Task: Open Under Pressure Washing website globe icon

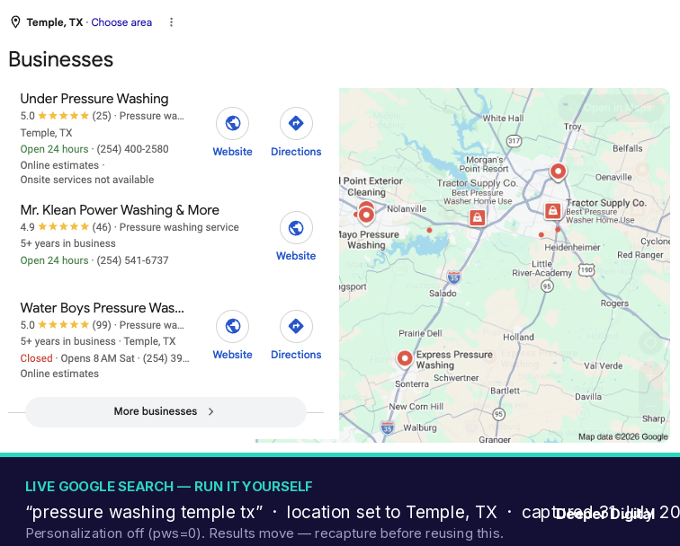Action: tap(232, 123)
